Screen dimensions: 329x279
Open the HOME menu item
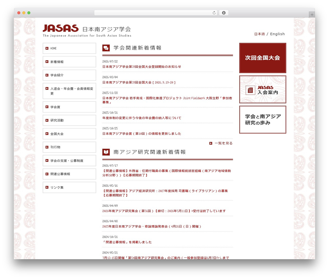coord(69,48)
